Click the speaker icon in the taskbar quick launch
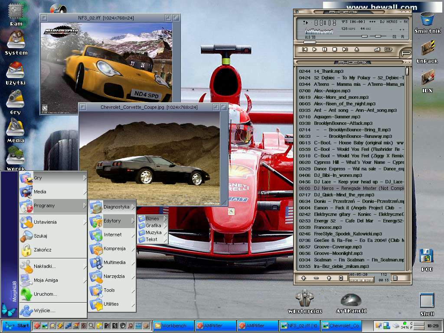Viewport: 444px width, 333px height. pyautogui.click(x=123, y=326)
